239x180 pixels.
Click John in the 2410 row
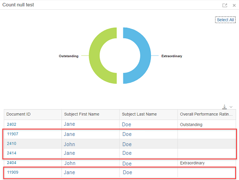70,144
